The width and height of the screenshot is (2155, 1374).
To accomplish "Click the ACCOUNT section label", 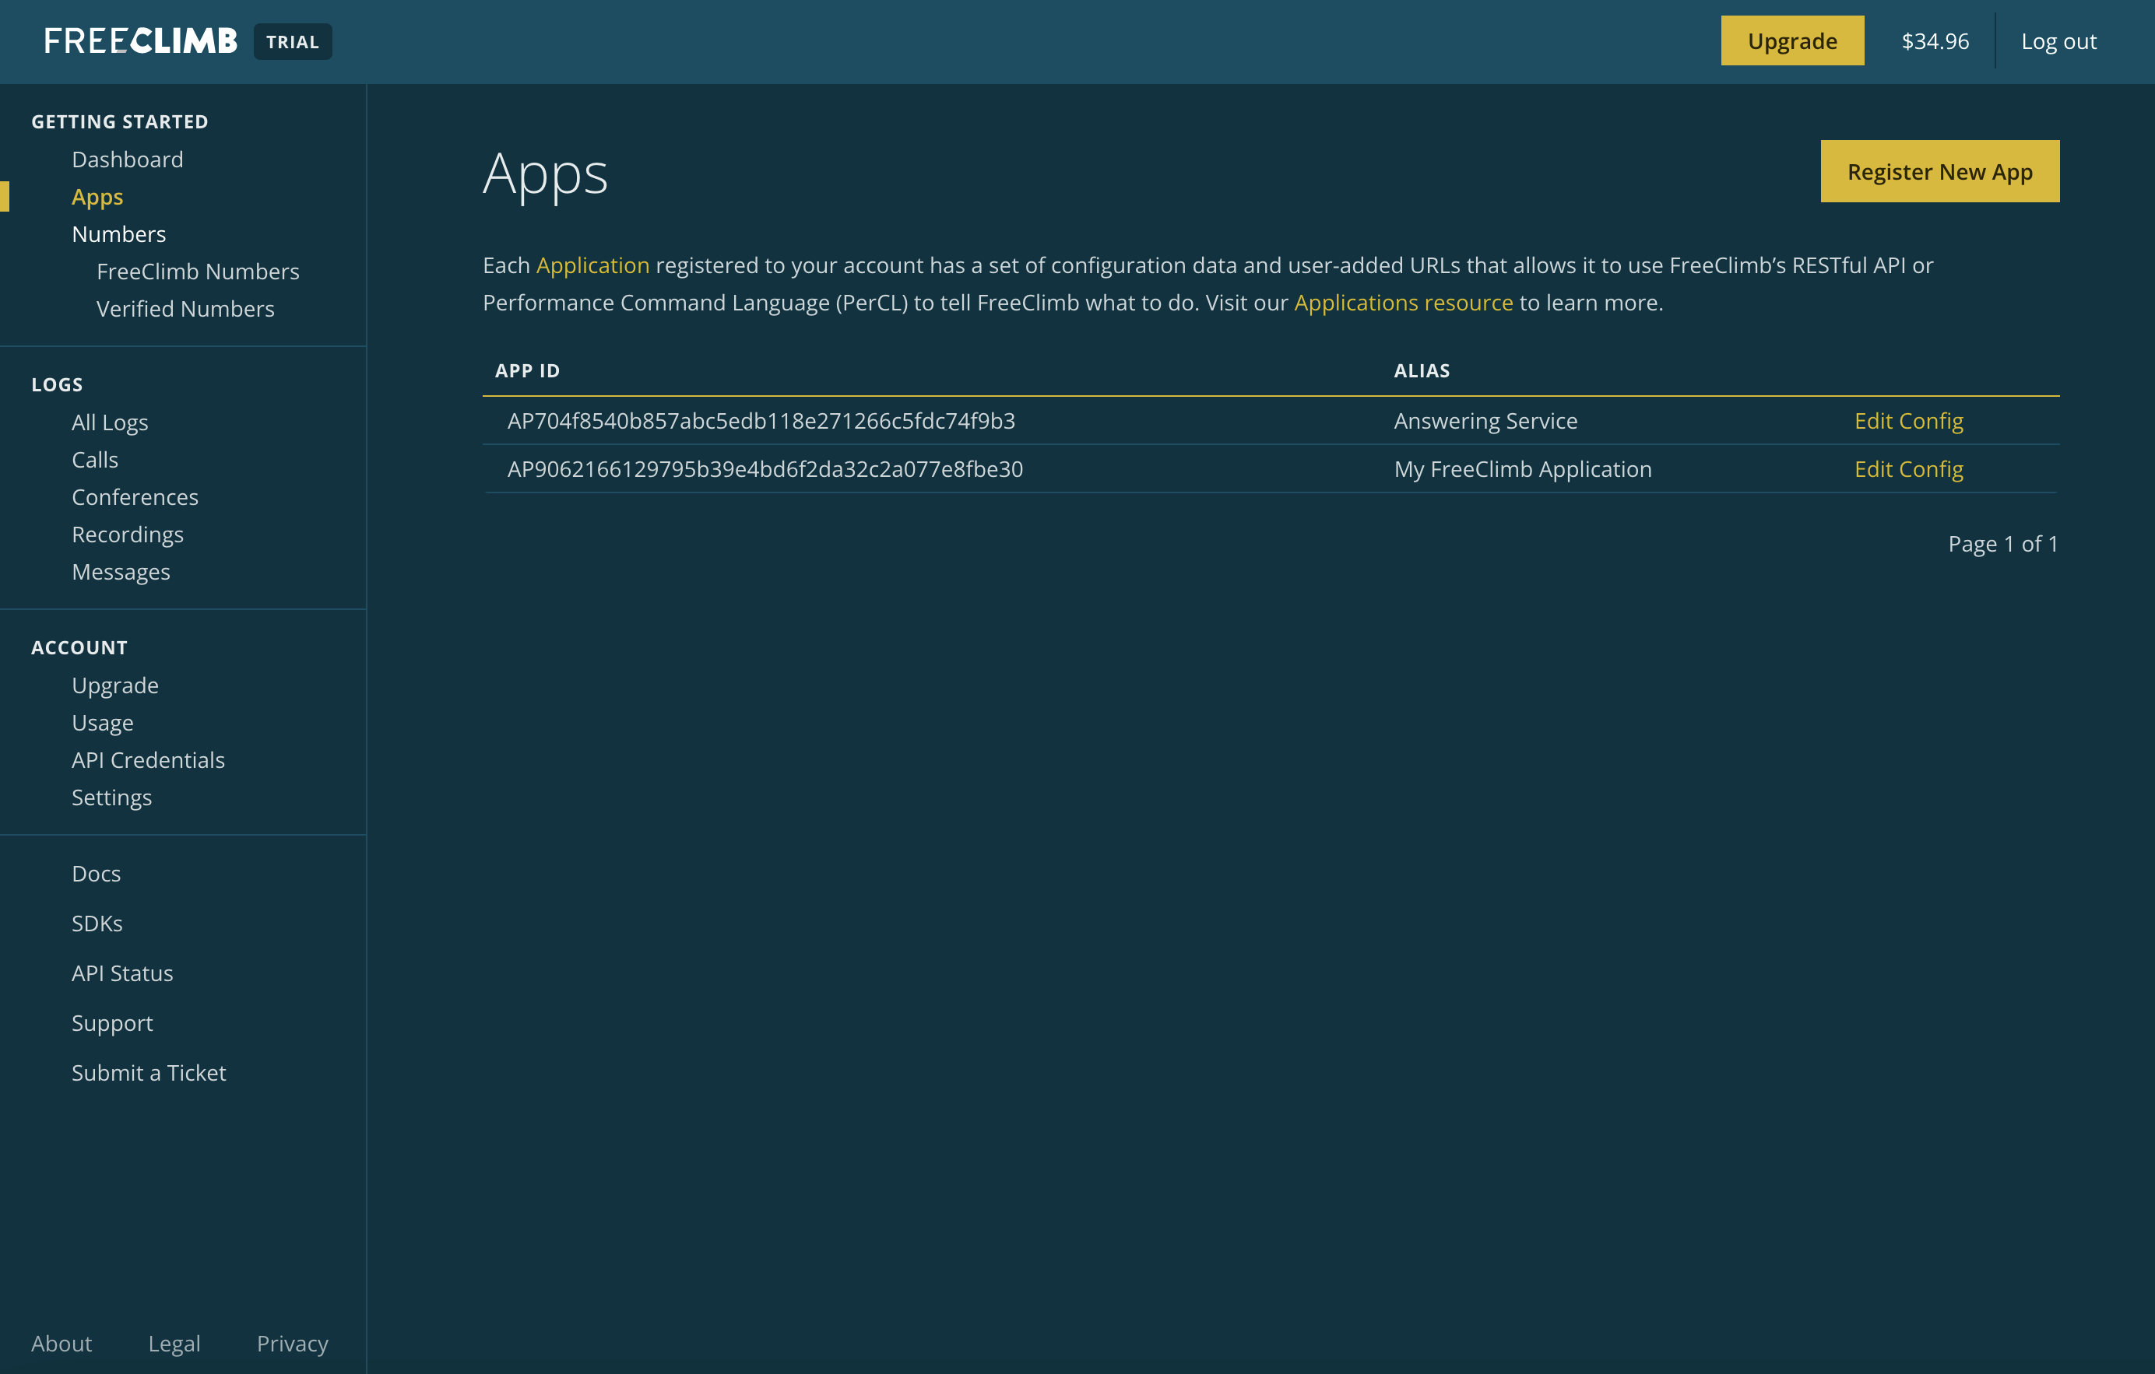I will click(x=79, y=647).
